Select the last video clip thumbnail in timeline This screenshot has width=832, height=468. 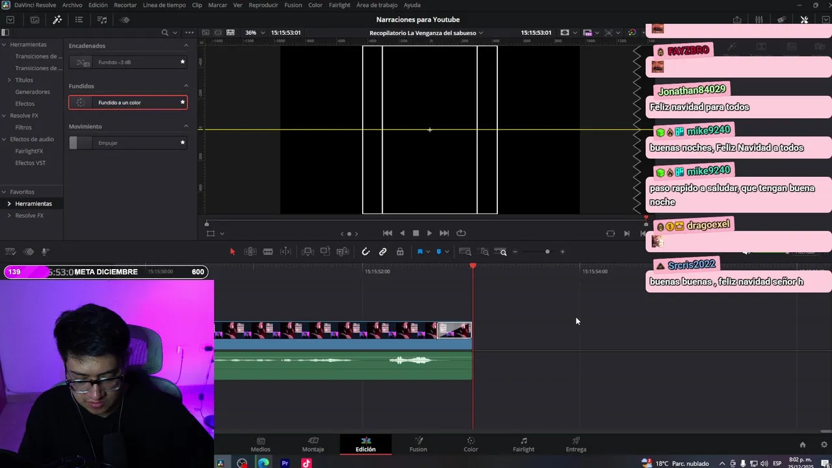pyautogui.click(x=454, y=330)
